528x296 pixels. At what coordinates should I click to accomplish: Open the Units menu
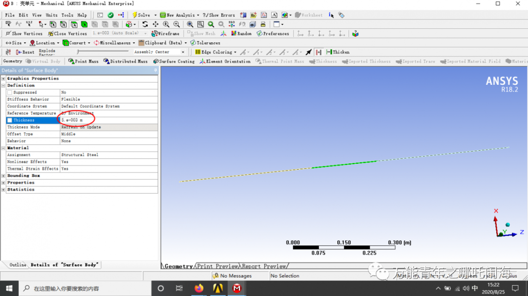coord(51,15)
